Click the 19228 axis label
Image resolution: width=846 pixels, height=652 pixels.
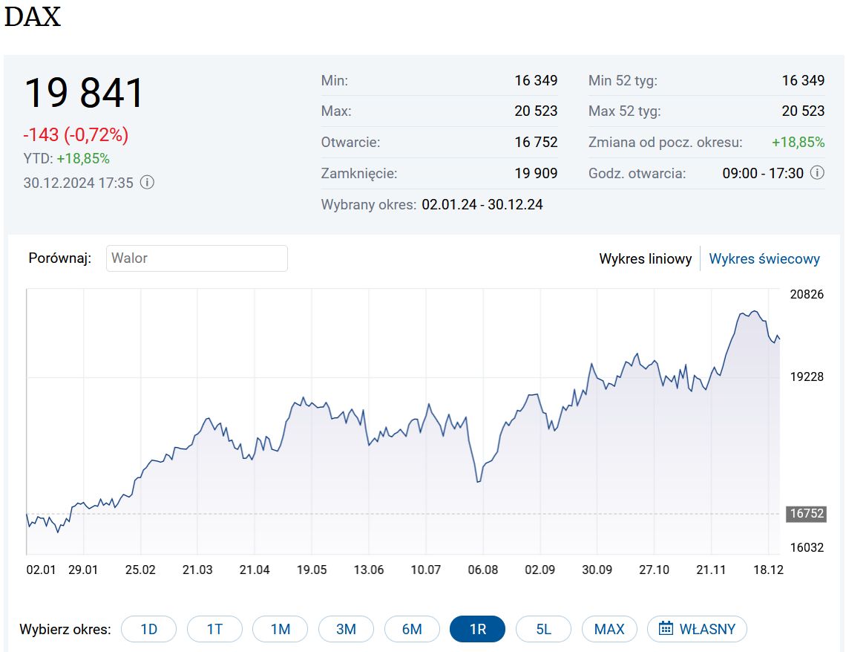(807, 376)
